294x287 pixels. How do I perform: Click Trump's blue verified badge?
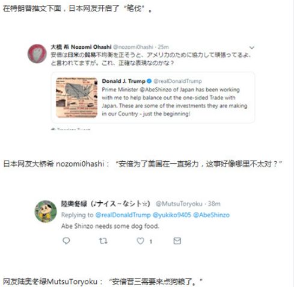coord(149,81)
